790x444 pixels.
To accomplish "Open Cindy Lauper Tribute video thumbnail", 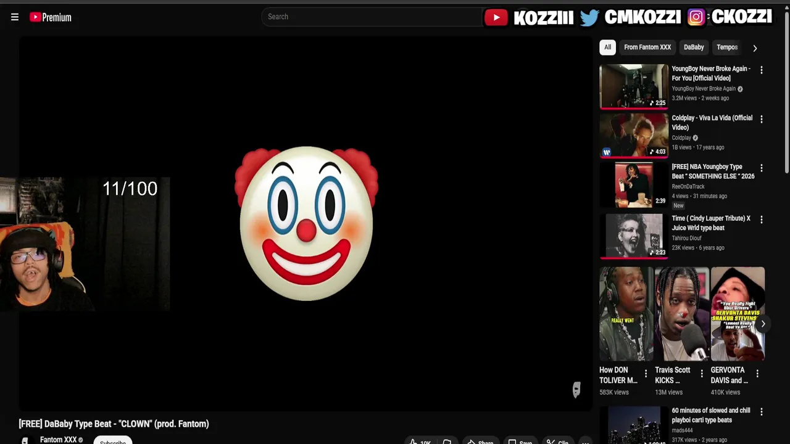I will tap(634, 236).
